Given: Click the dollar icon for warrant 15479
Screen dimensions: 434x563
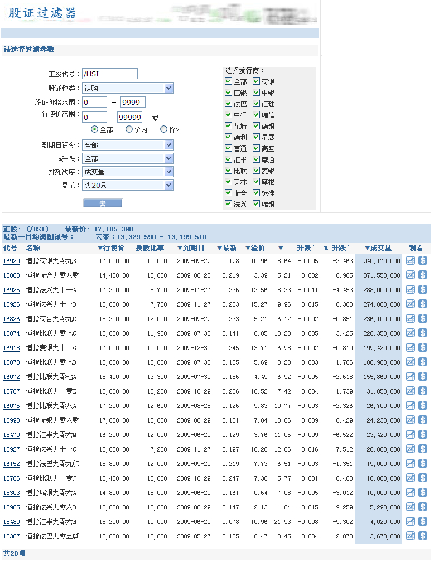Looking at the screenshot, I should pyautogui.click(x=423, y=434).
